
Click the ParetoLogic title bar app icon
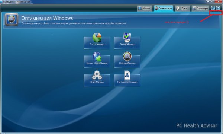coord(1,2)
